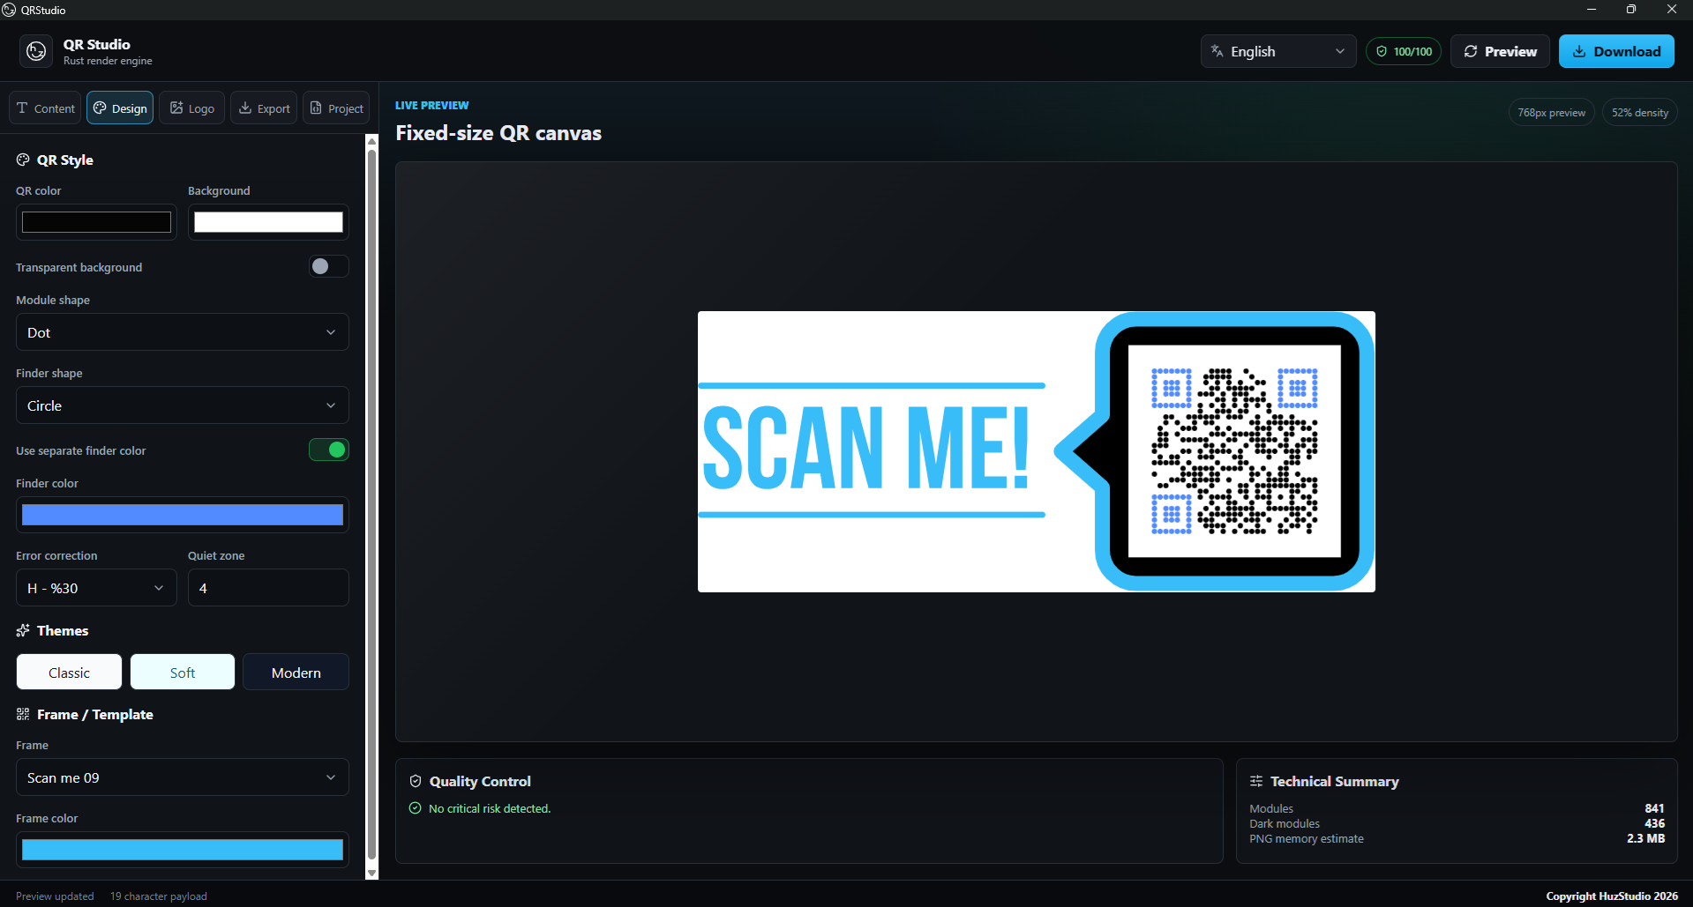Screen dimensions: 1693x907
Task: Click the Download button
Action: click(1616, 51)
